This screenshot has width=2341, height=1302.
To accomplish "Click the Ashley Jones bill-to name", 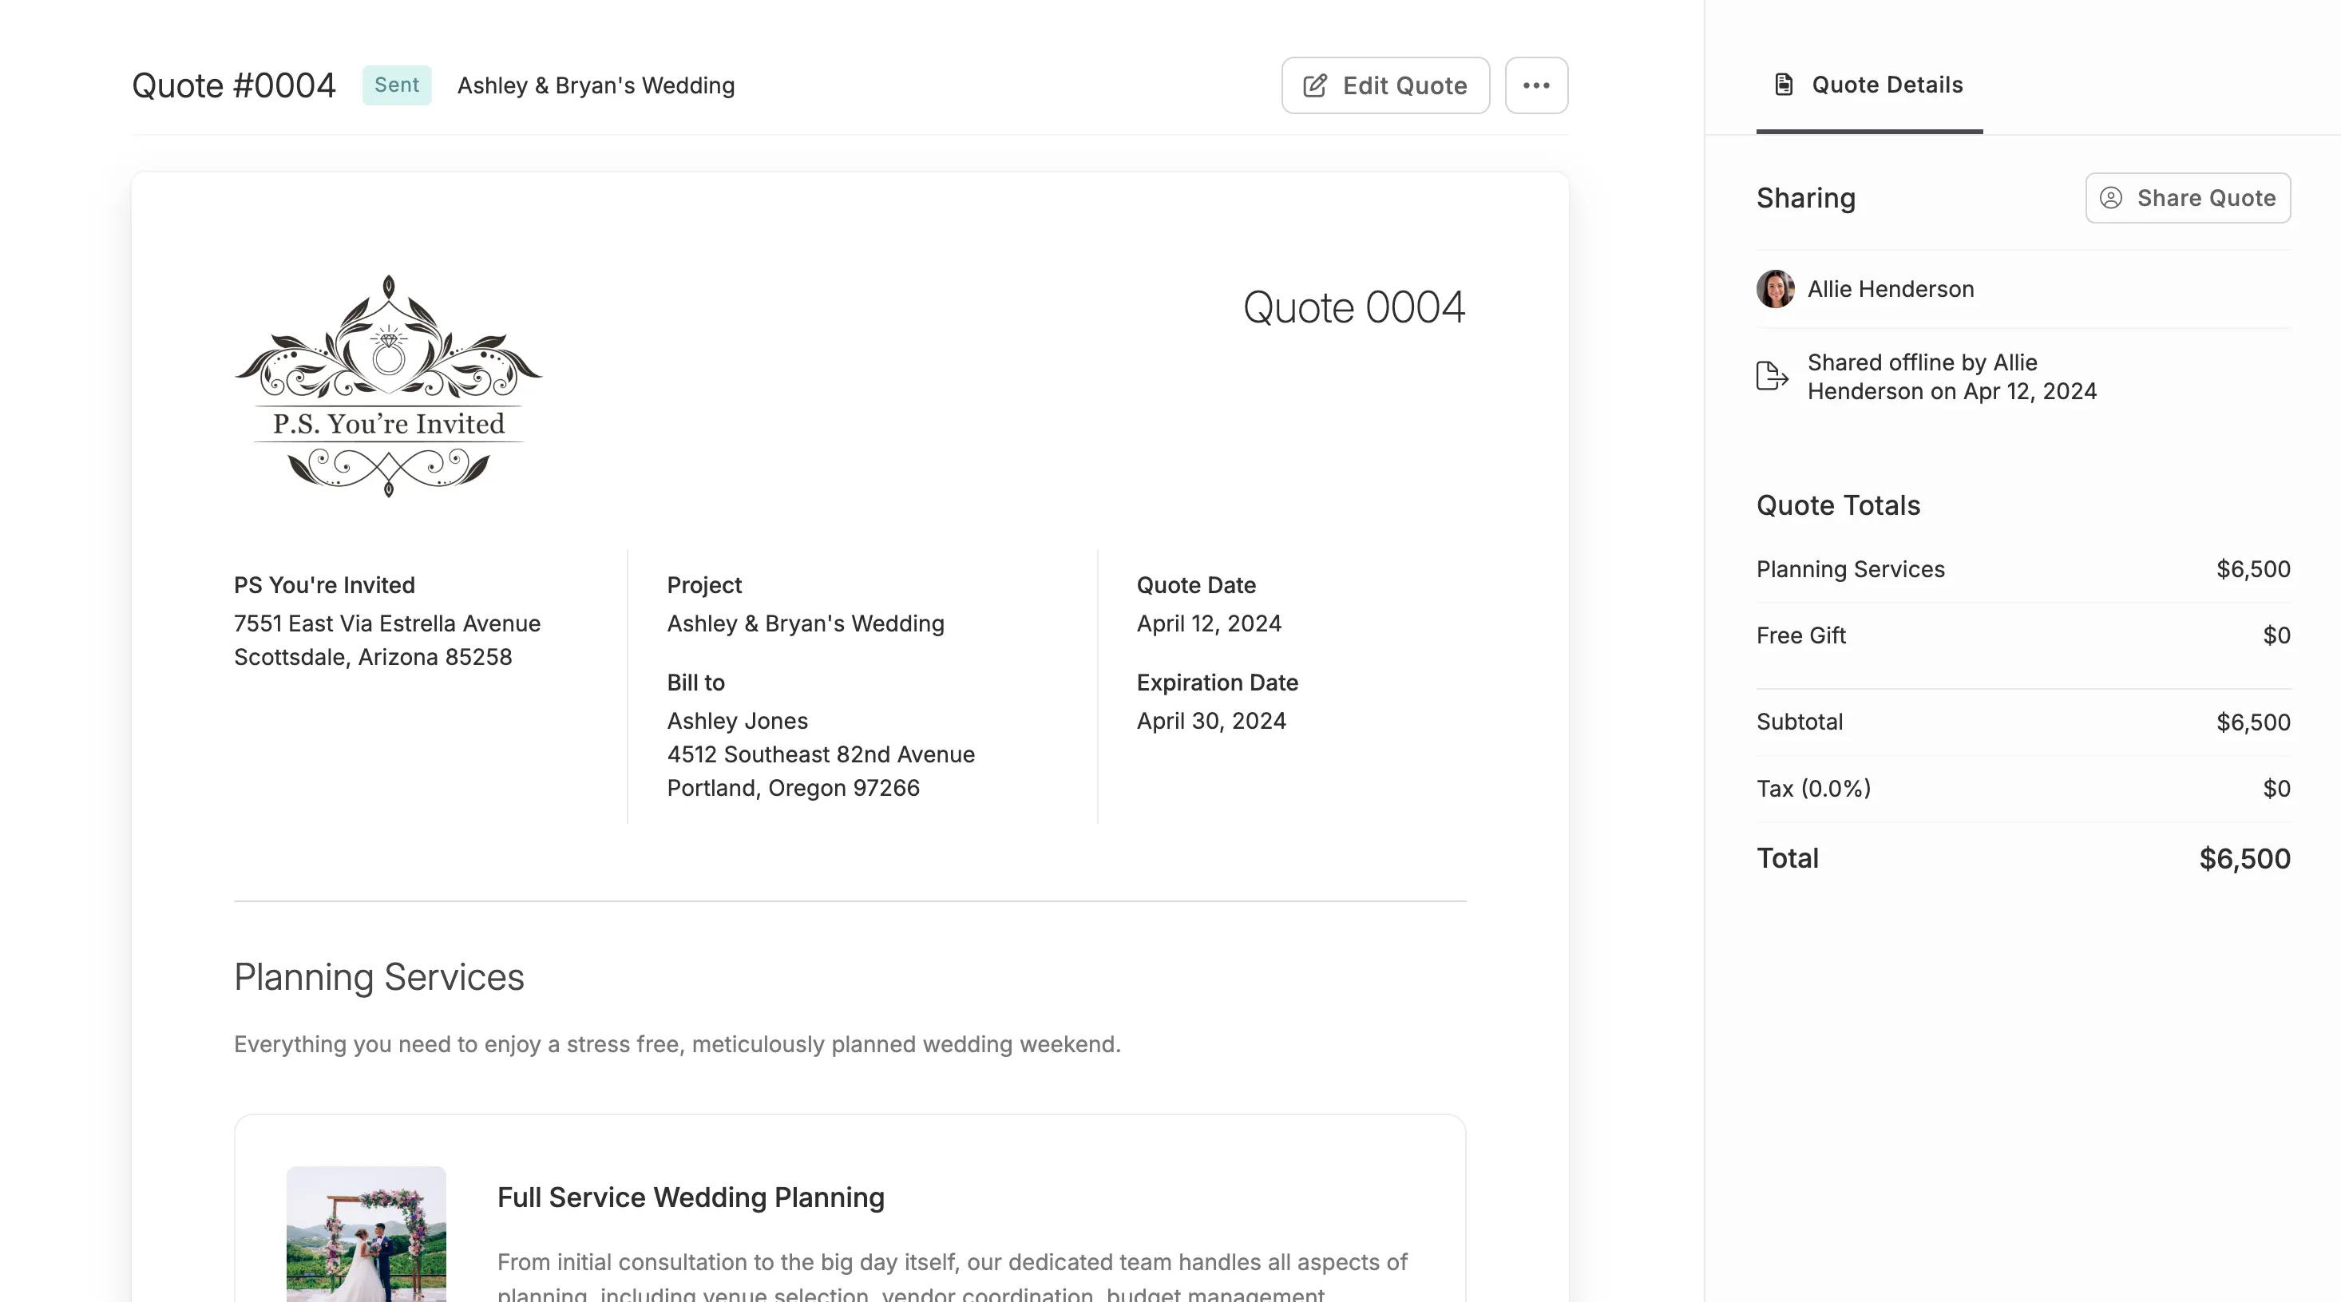I will pos(737,721).
